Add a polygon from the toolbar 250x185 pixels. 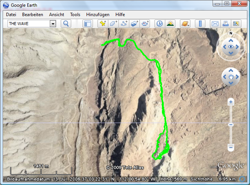pos(113,23)
